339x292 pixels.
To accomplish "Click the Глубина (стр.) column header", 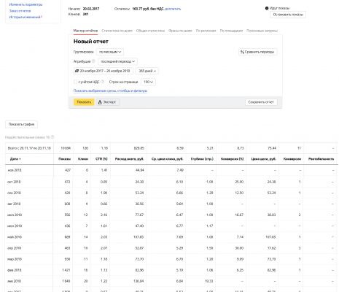I will coord(202,159).
